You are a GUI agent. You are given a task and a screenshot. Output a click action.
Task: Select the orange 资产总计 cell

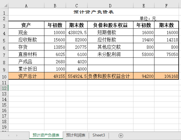[x=26, y=76]
